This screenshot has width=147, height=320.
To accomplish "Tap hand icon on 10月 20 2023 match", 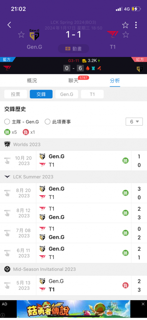I will tap(7, 161).
